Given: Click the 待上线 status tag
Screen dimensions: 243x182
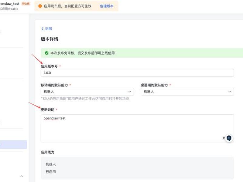Looking at the screenshot, I should [x=26, y=4].
